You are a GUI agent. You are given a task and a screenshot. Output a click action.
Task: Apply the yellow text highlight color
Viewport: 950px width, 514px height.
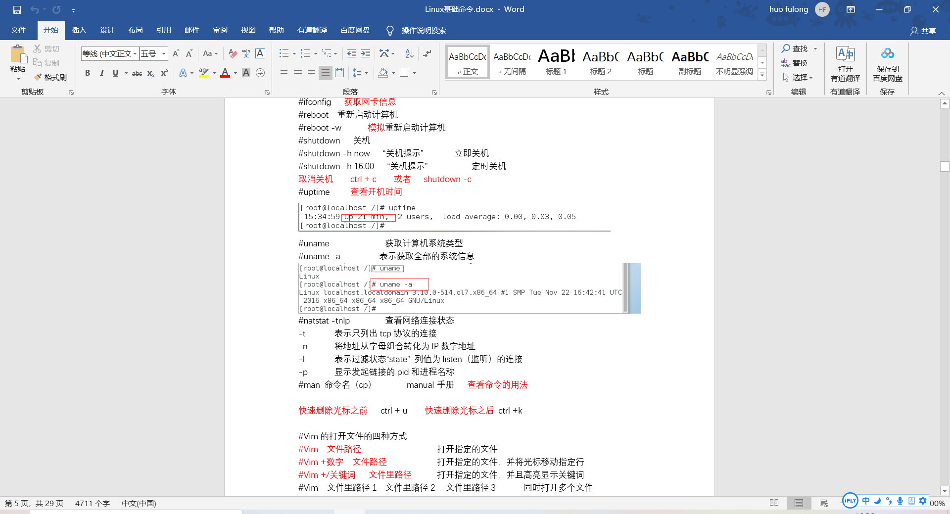tap(203, 73)
